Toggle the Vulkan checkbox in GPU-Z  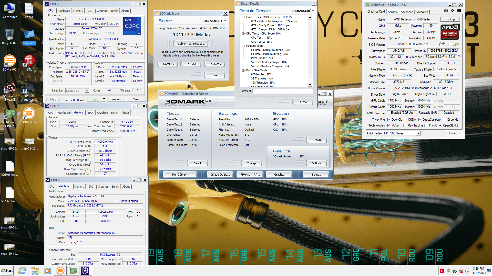[x=389, y=125]
